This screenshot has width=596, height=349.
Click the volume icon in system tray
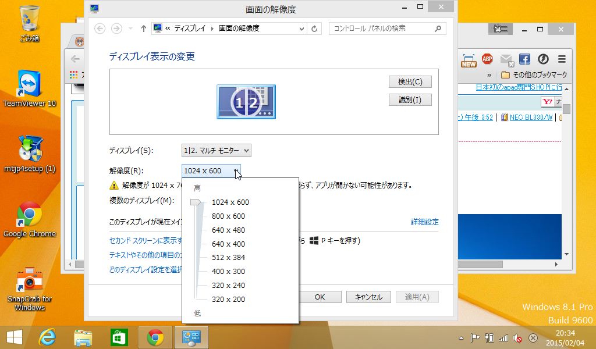coord(517,338)
